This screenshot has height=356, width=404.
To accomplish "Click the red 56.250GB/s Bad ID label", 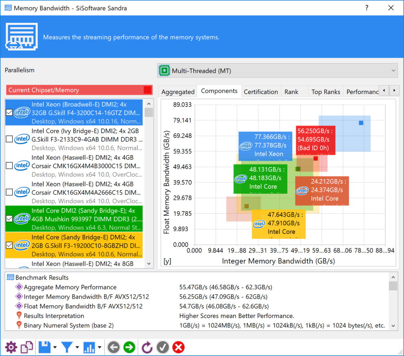I will pos(316,140).
